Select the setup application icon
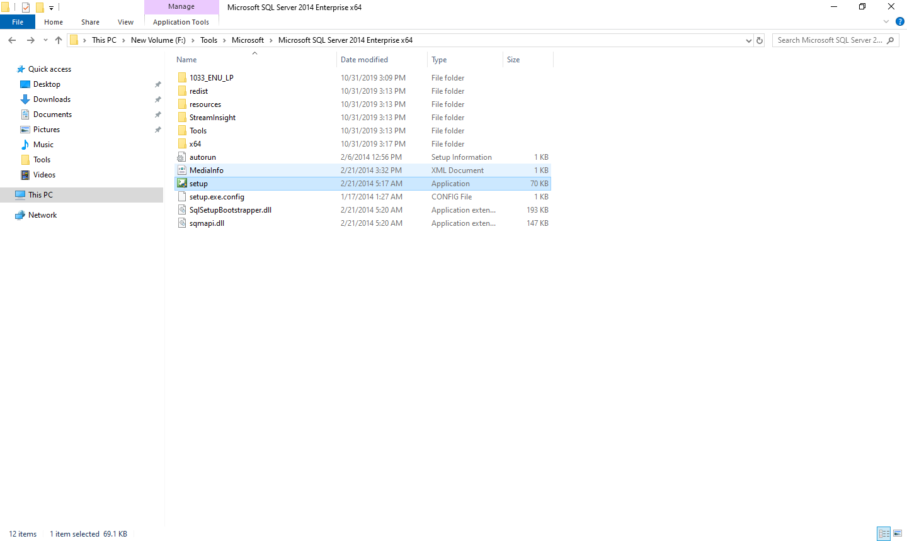Screen dimensions: 907x541 pos(182,184)
